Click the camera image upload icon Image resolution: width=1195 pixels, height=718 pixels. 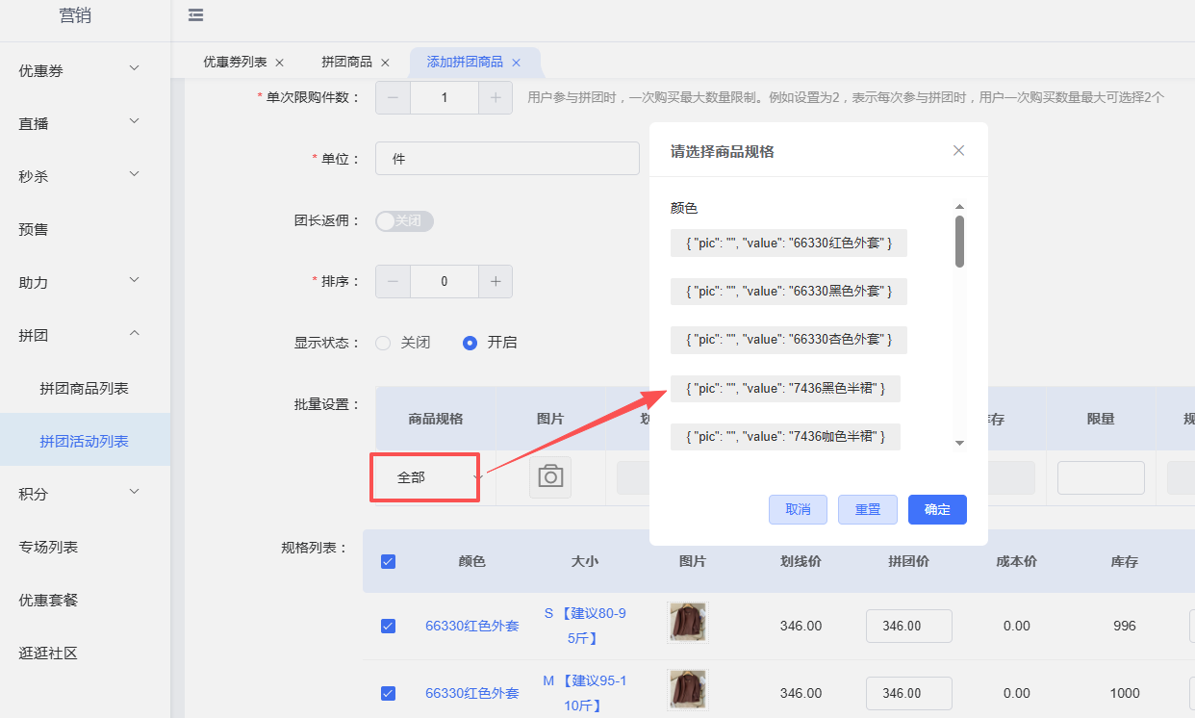(550, 477)
